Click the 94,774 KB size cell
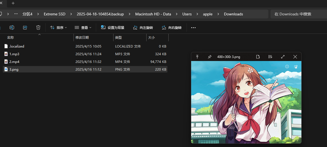The height and width of the screenshot is (147, 327). (x=158, y=62)
